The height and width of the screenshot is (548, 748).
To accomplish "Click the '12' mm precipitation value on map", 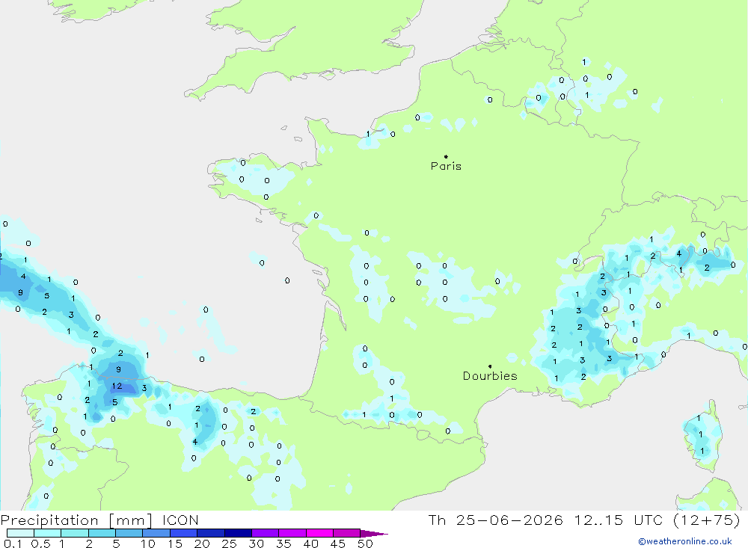I will pos(117,386).
